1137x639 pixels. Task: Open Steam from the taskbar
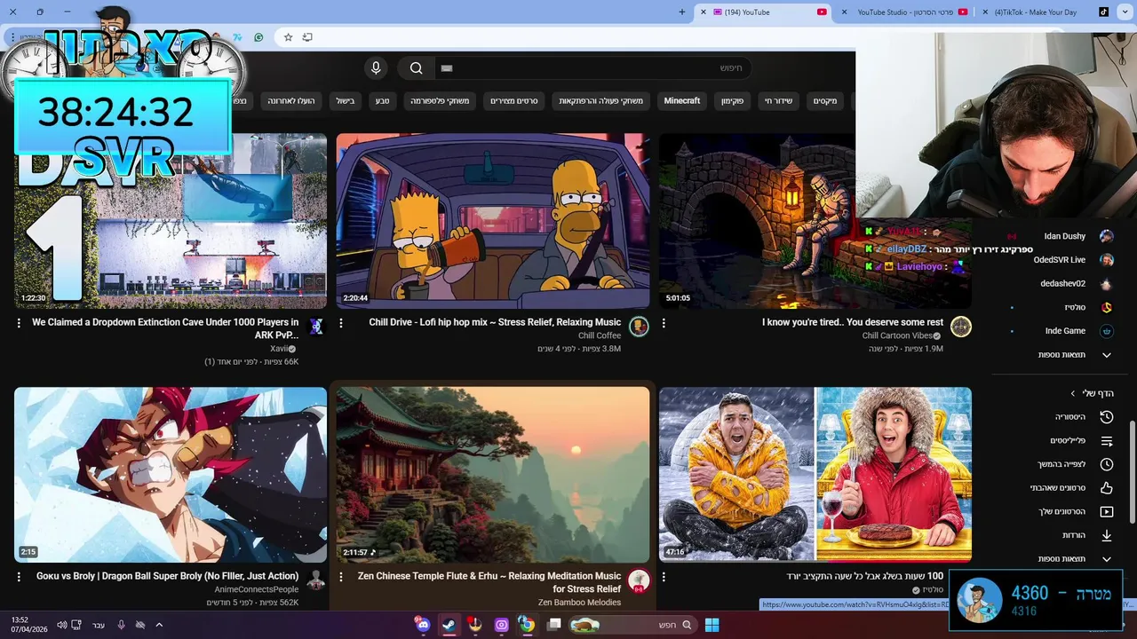pyautogui.click(x=449, y=625)
